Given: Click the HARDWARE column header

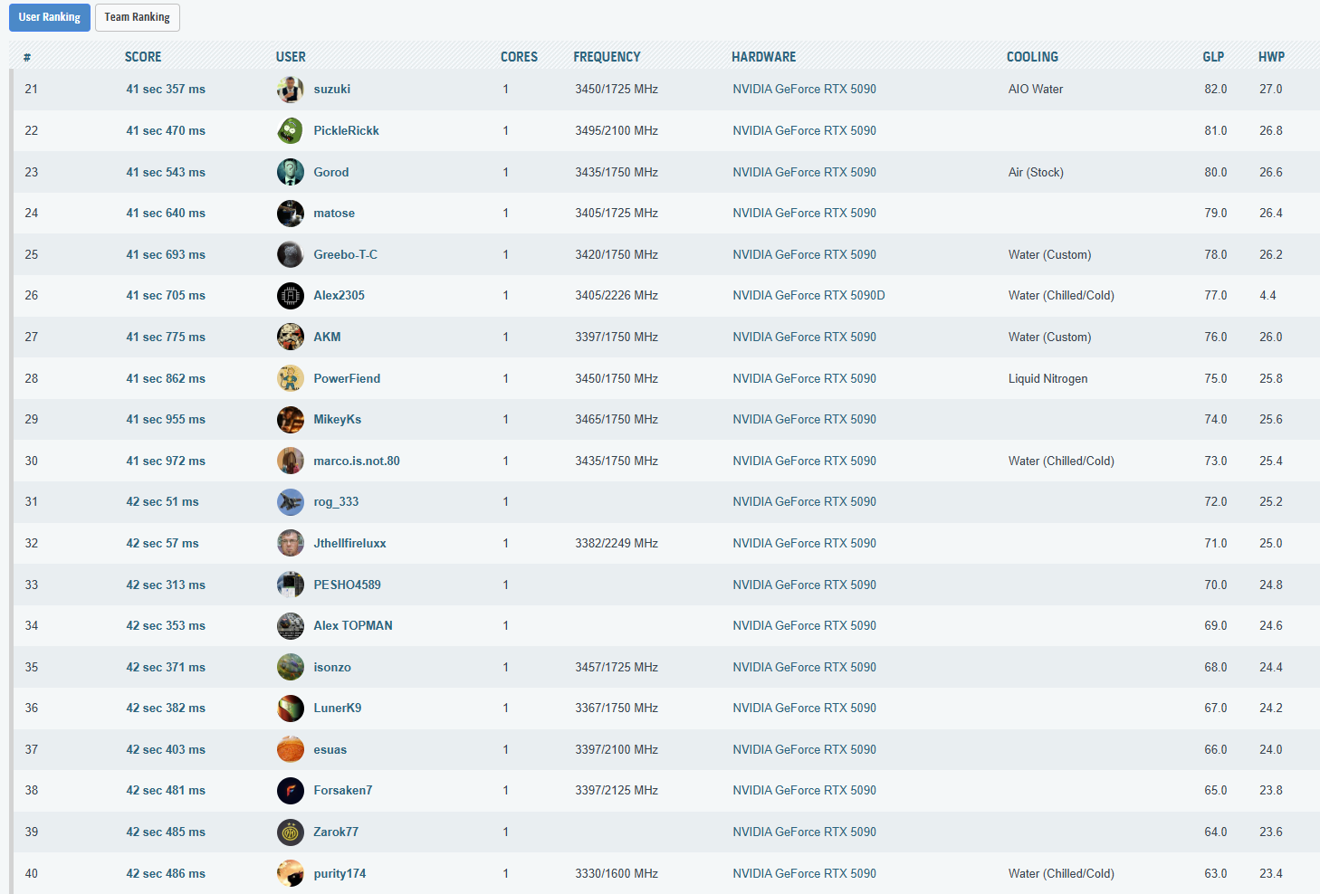Looking at the screenshot, I should [763, 57].
